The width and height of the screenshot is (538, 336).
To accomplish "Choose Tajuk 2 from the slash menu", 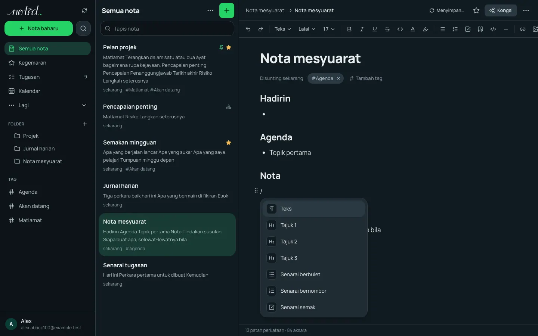I will (314, 242).
